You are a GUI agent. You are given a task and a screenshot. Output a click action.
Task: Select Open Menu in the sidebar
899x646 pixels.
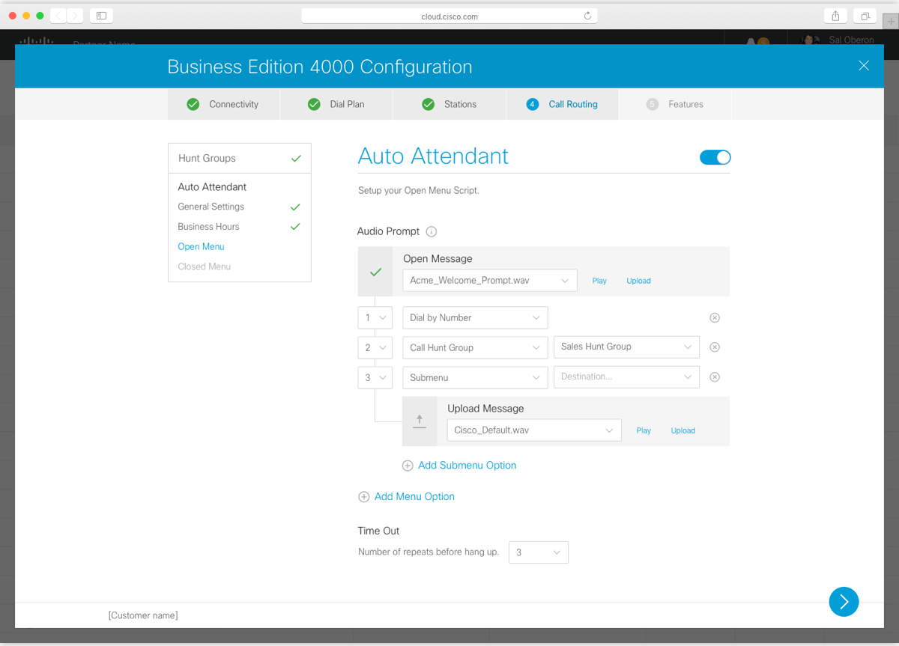click(x=201, y=246)
